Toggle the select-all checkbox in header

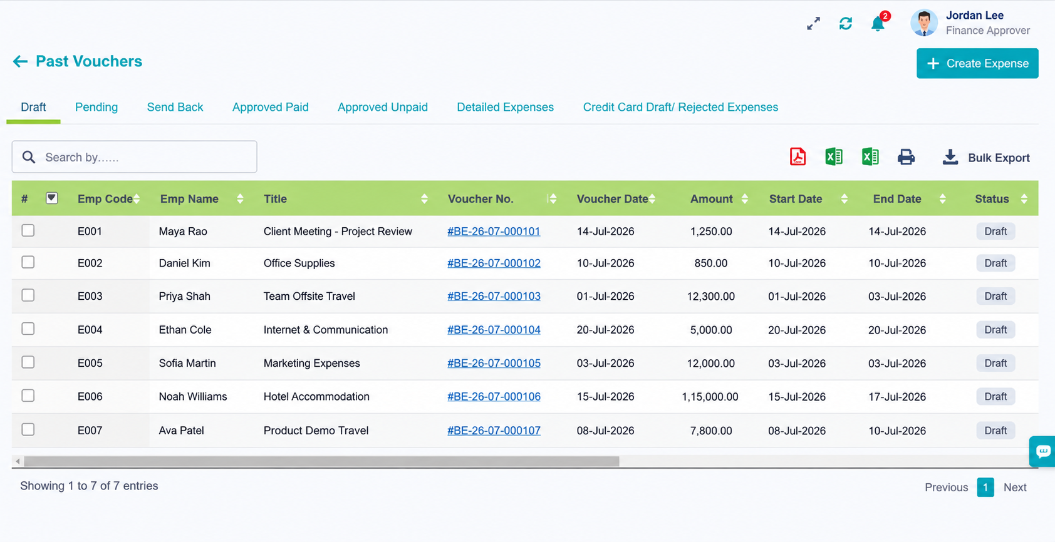(52, 198)
